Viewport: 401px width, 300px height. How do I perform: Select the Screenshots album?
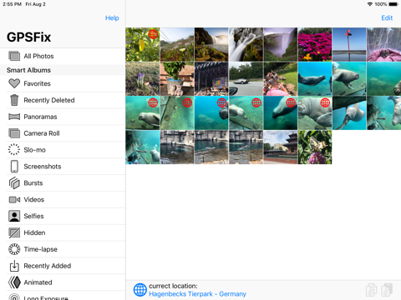(x=63, y=167)
